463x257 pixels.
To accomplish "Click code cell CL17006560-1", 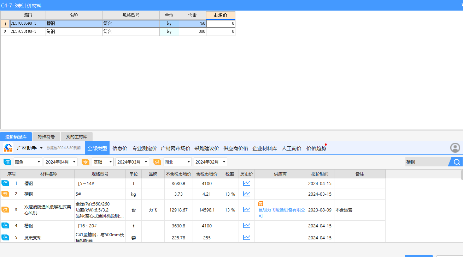I will [x=28, y=24].
